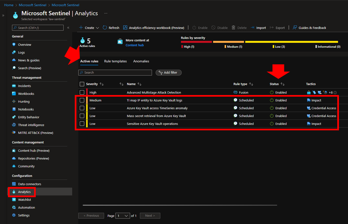Open Entity behavior
Screen dimensions: 348x224
[29, 117]
